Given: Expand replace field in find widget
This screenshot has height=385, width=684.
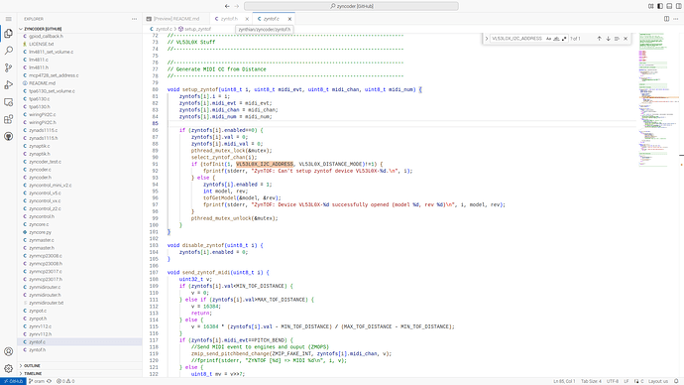Looking at the screenshot, I should tap(487, 39).
